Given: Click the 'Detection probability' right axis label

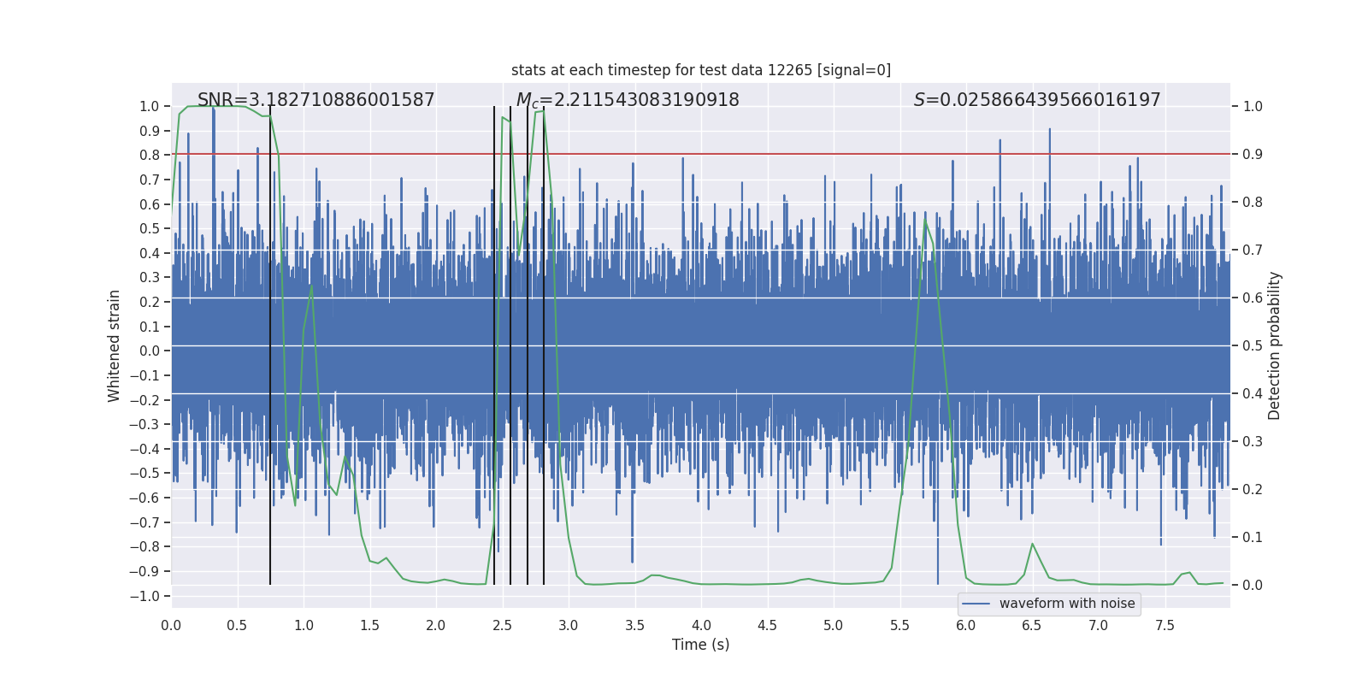Looking at the screenshot, I should (x=1274, y=345).
